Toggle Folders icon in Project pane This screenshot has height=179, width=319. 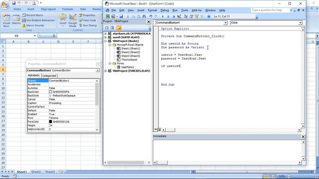[x=119, y=28]
